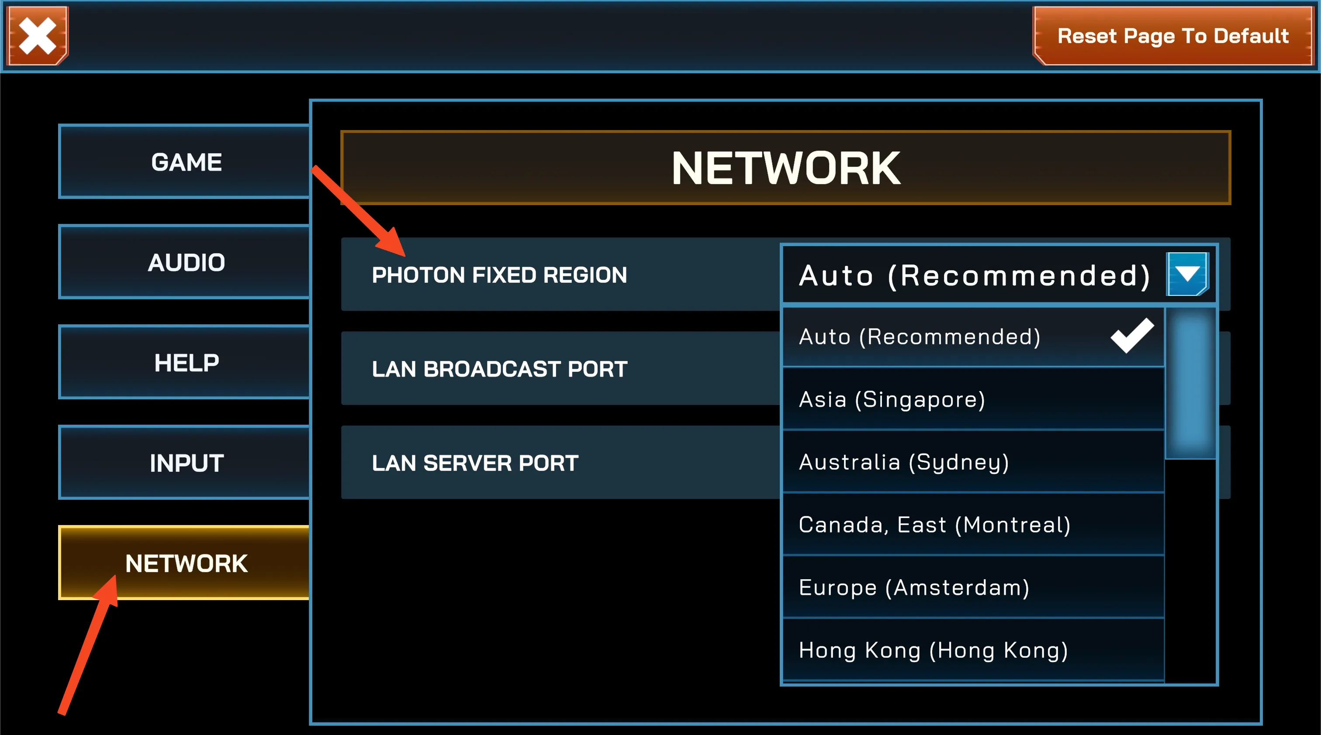Click the PHOTON FIXED REGION label
The height and width of the screenshot is (735, 1321).
(x=499, y=275)
